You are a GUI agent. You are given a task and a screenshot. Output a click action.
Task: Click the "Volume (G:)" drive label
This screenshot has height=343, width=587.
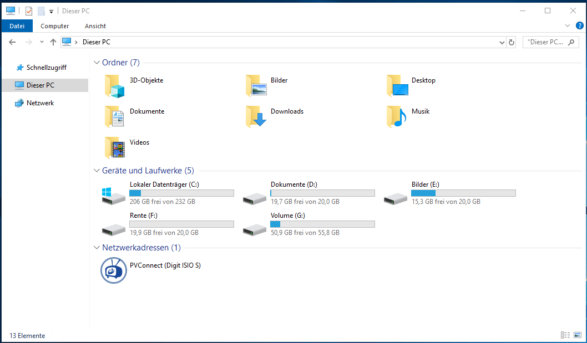click(288, 216)
